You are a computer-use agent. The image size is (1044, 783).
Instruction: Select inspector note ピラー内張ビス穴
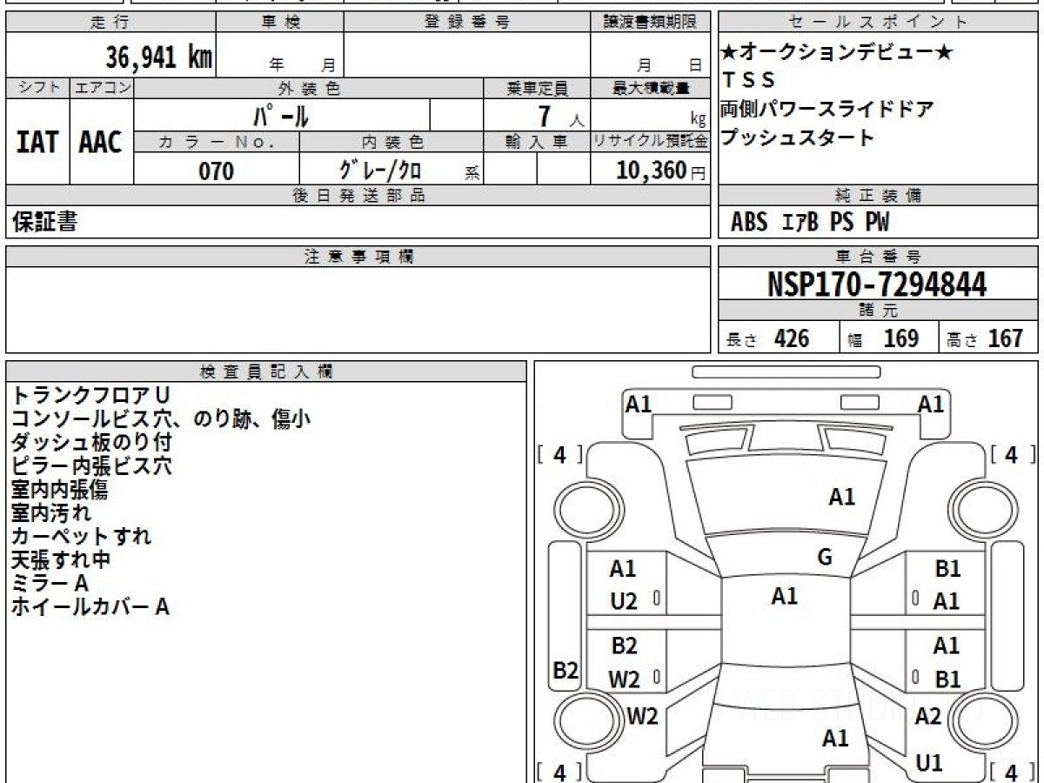(x=90, y=465)
